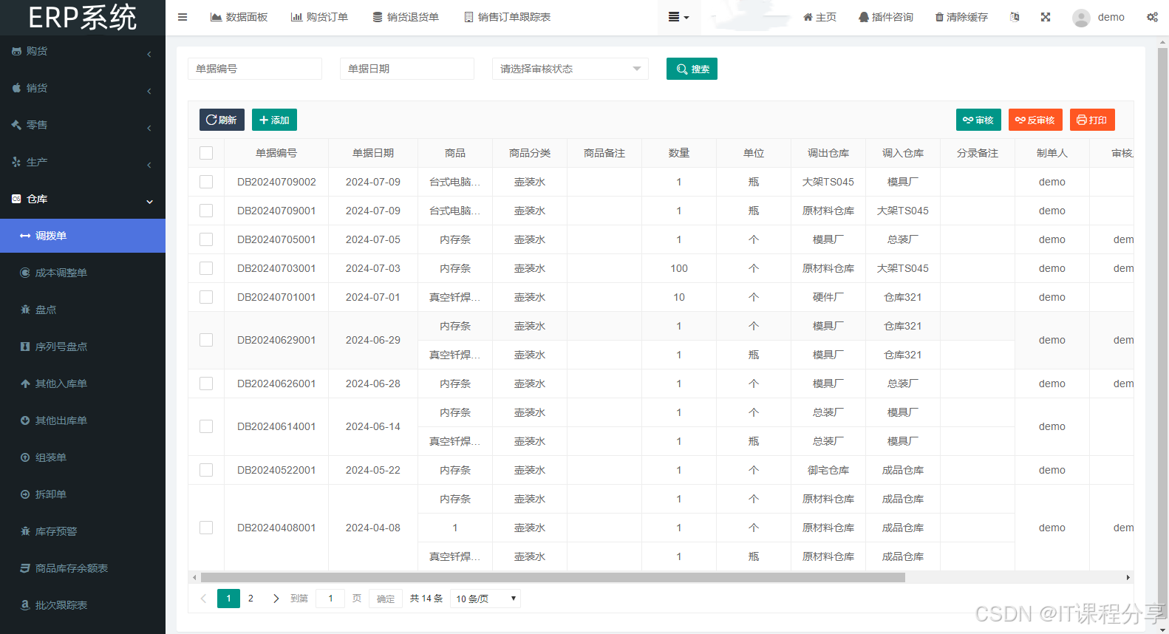Check the row DB20240709002 checkbox
The image size is (1169, 634).
pos(206,182)
